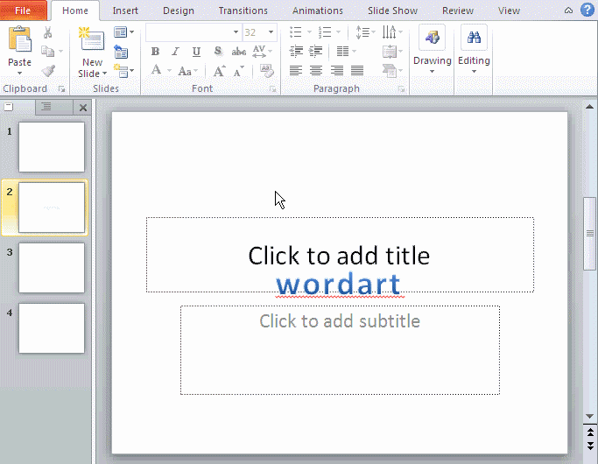Screen dimensions: 598x464
Task: Switch to the View tab
Action: [509, 11]
